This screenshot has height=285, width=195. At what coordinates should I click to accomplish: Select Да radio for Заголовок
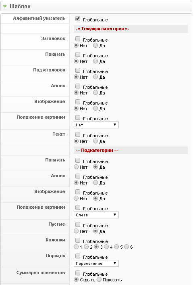pyautogui.click(x=95, y=46)
